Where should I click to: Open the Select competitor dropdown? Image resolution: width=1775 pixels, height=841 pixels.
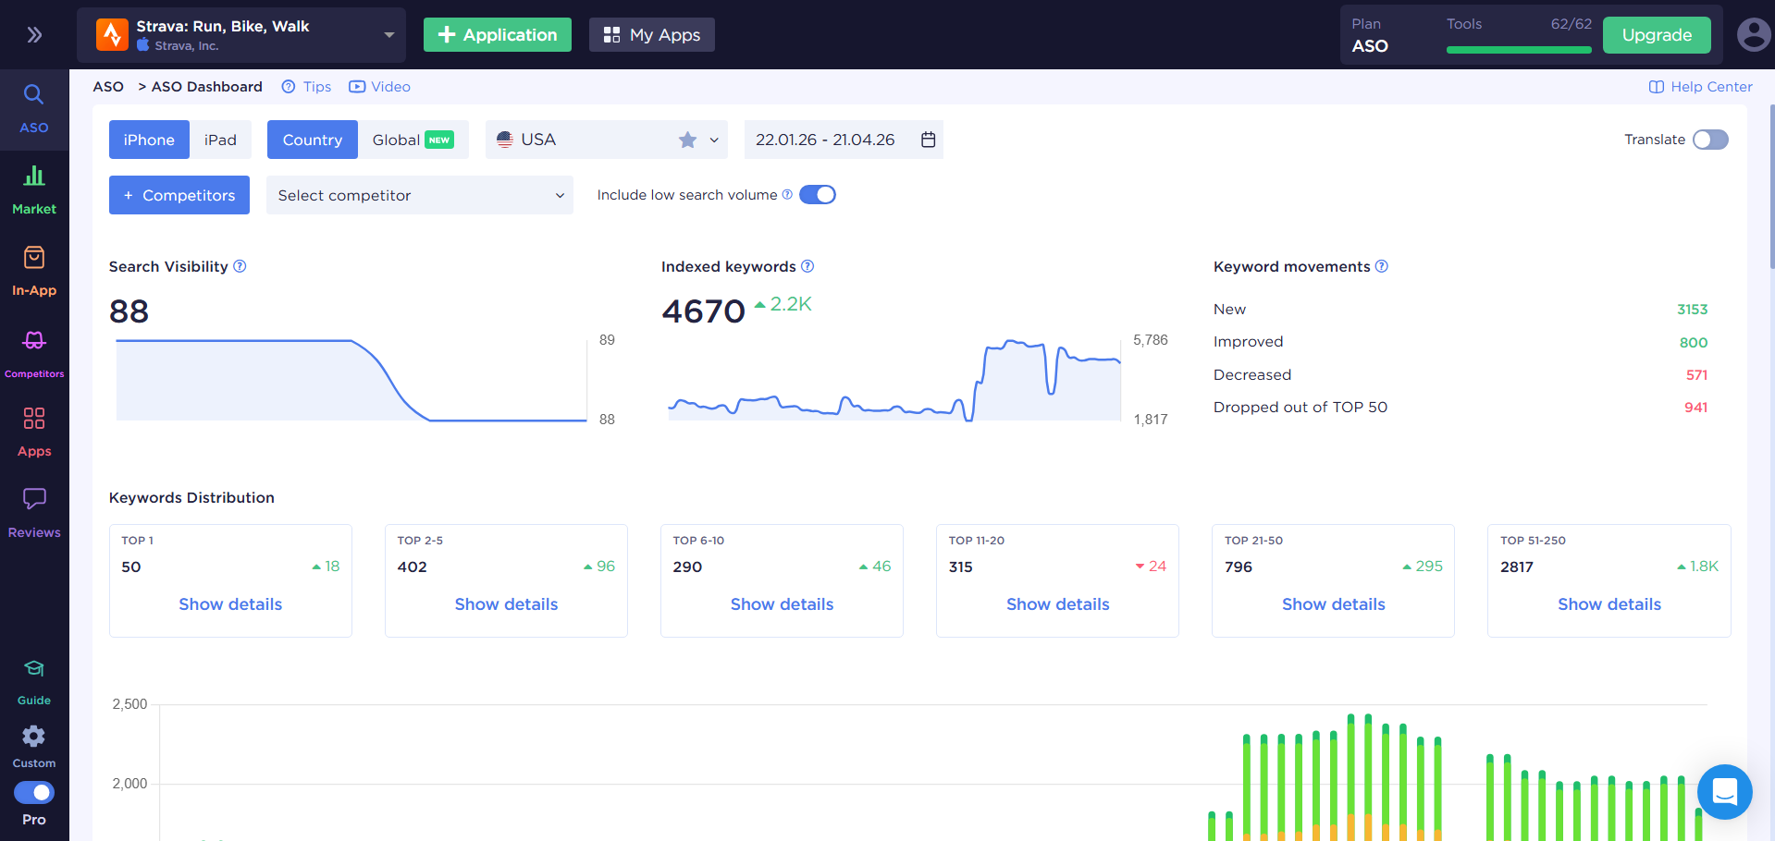419,195
